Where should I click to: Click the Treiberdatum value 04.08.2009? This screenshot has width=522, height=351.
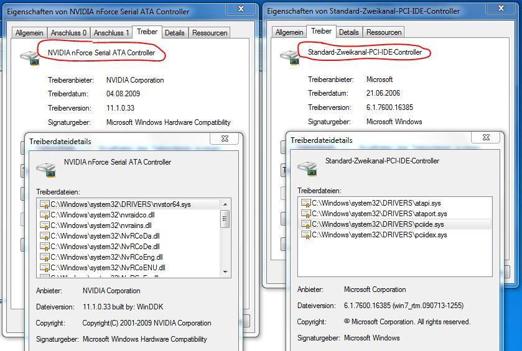[123, 94]
